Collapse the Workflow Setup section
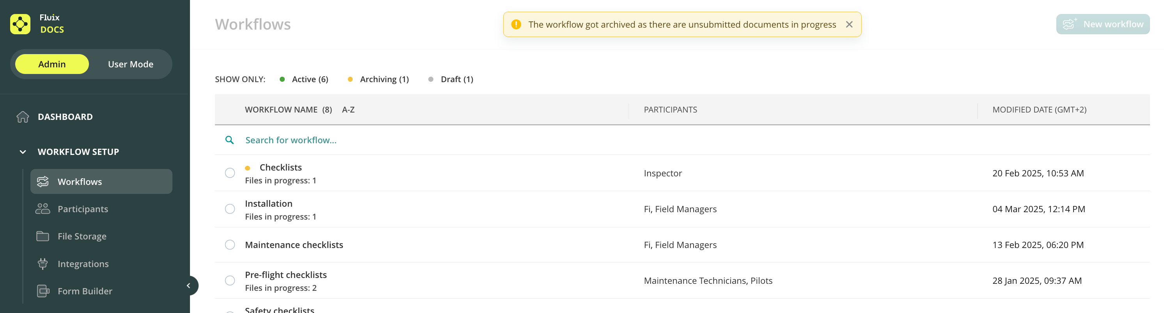Image resolution: width=1164 pixels, height=313 pixels. tap(23, 152)
